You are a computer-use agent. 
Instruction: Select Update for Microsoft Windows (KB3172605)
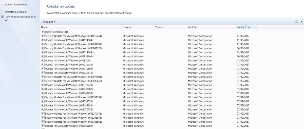(x=69, y=68)
